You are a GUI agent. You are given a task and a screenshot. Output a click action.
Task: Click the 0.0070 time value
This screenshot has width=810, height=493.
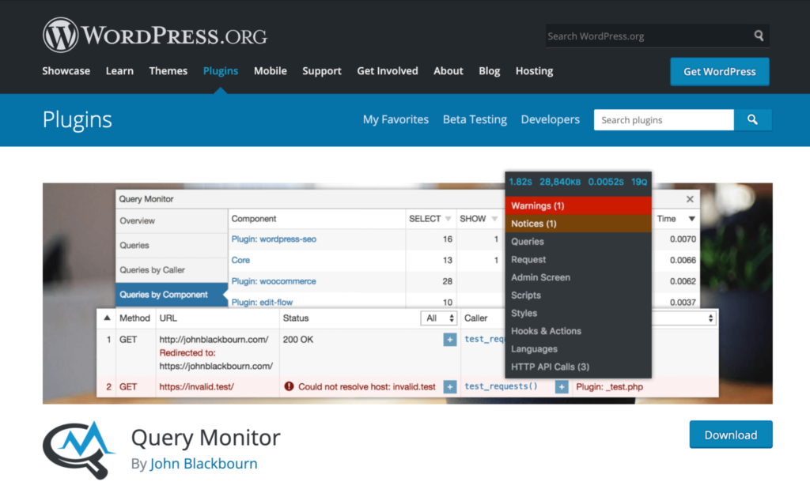click(683, 239)
